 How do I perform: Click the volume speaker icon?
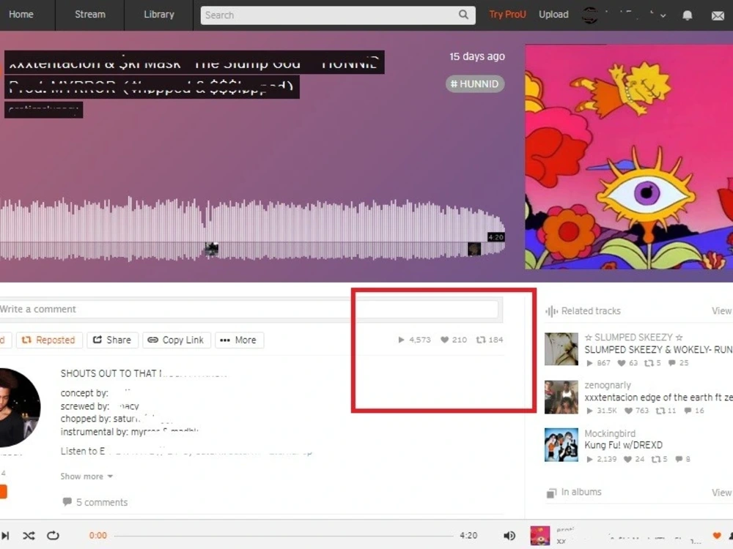click(x=509, y=536)
